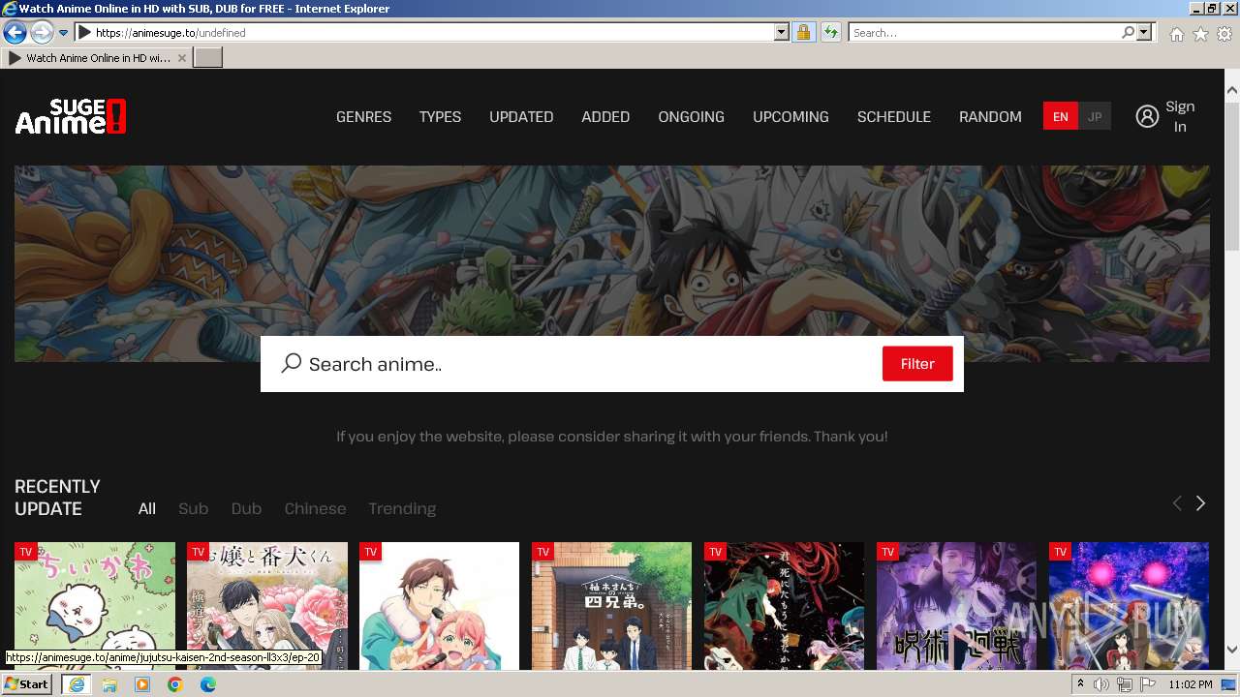Viewport: 1240px width, 697px height.
Task: Open the last thumbnail with pink orbs
Action: click(x=1130, y=606)
